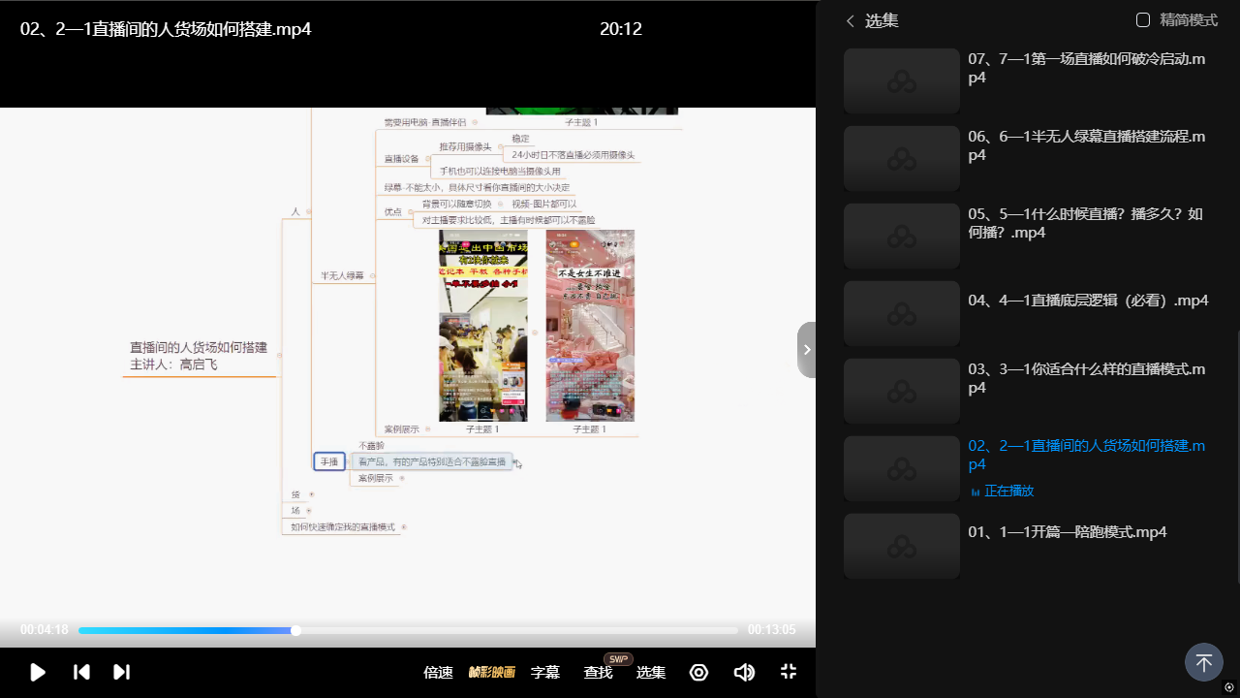Image resolution: width=1240 pixels, height=698 pixels.
Task: Mute the volume speaker icon
Action: click(x=744, y=672)
